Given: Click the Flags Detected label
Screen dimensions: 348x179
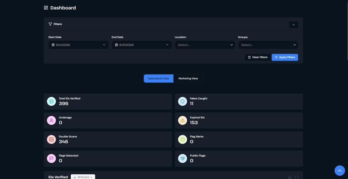Looking at the screenshot, I should coord(69,156).
